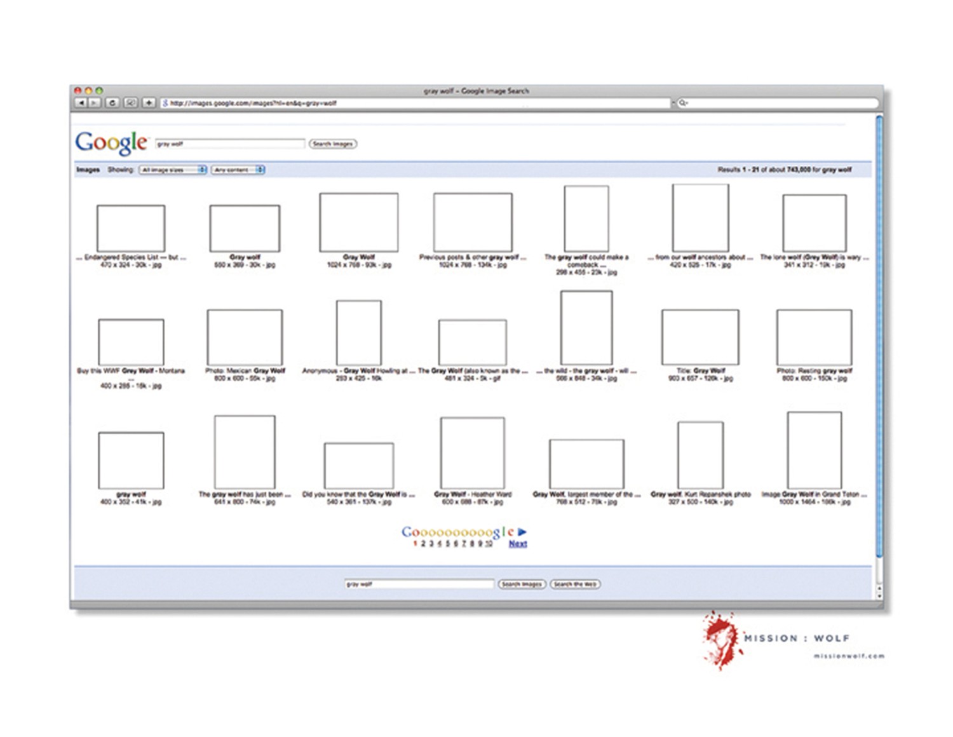Open the 'from our wolf ancestors about' thumbnail
This screenshot has height=737, width=953.
pyautogui.click(x=700, y=218)
